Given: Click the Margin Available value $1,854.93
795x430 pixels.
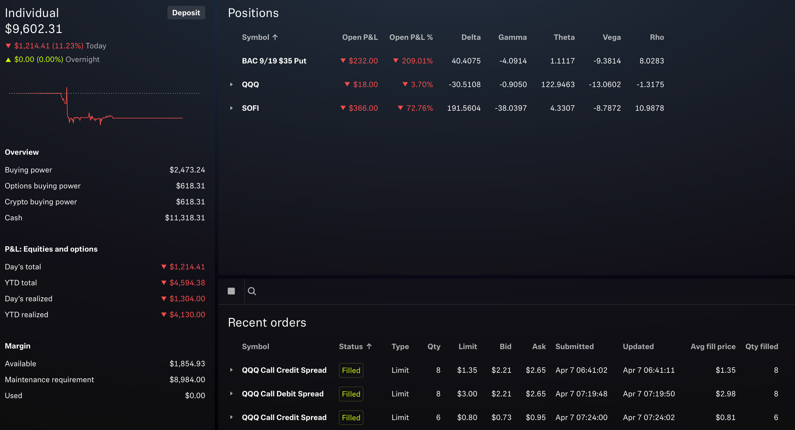Looking at the screenshot, I should tap(187, 364).
